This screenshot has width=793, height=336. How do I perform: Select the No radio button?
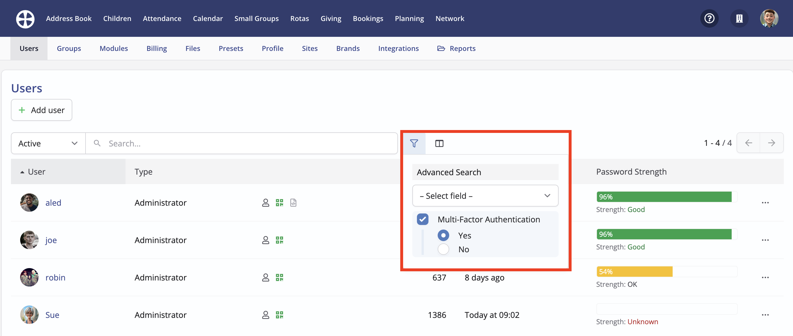(443, 249)
